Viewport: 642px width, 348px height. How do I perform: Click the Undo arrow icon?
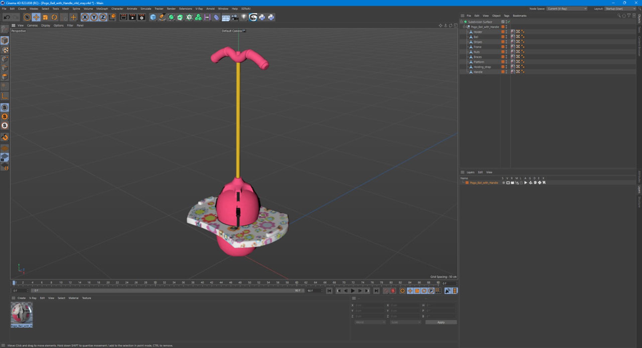coord(7,17)
